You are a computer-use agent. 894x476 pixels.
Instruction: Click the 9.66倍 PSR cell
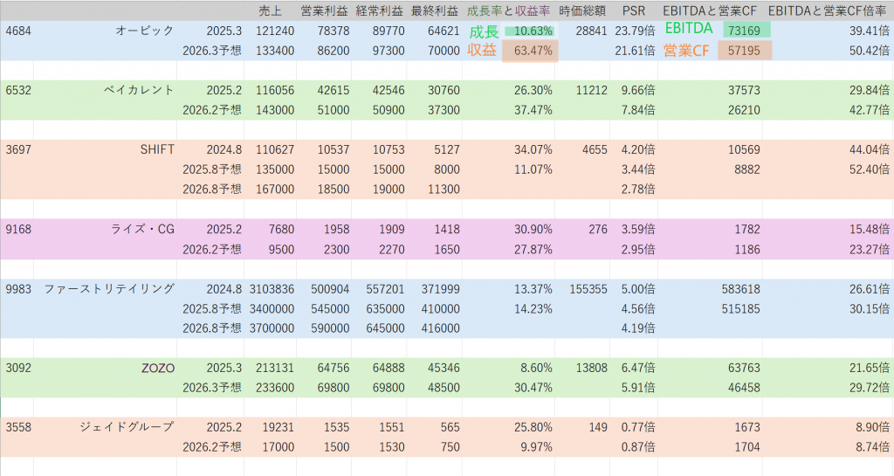638,90
